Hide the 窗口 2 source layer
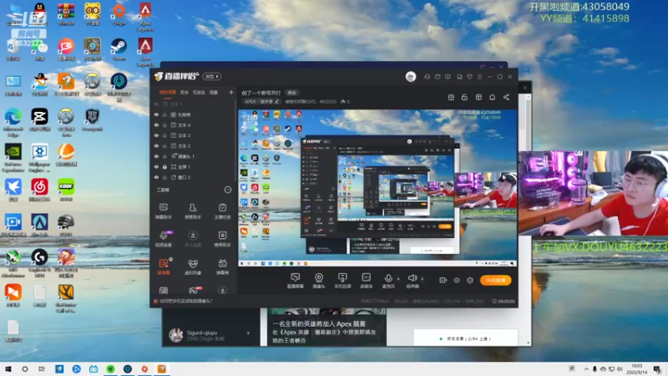The height and width of the screenshot is (376, 668). (156, 177)
